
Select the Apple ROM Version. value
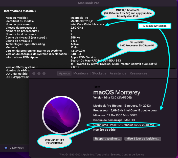point(84,57)
